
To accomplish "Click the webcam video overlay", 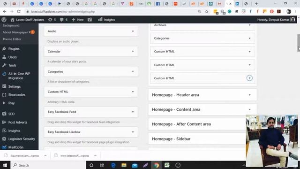I will pos(272,141).
